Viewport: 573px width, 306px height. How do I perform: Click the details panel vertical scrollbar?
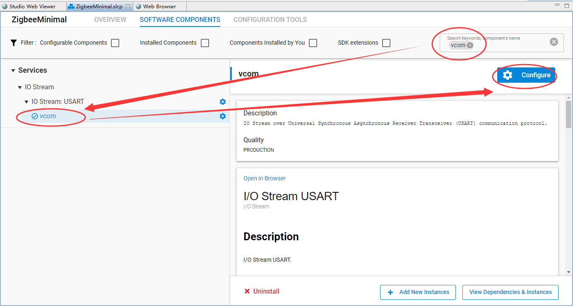pyautogui.click(x=568, y=115)
